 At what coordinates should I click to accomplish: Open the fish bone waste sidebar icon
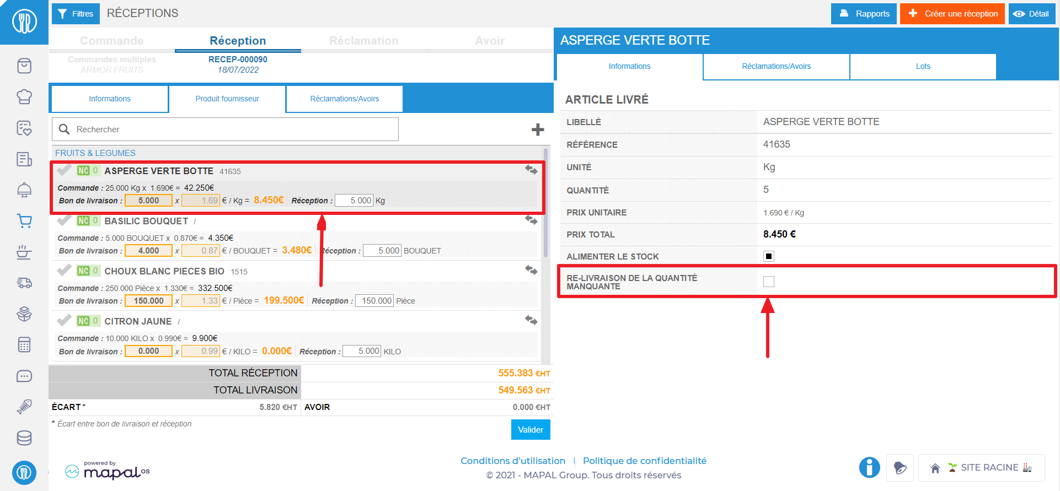(x=24, y=407)
